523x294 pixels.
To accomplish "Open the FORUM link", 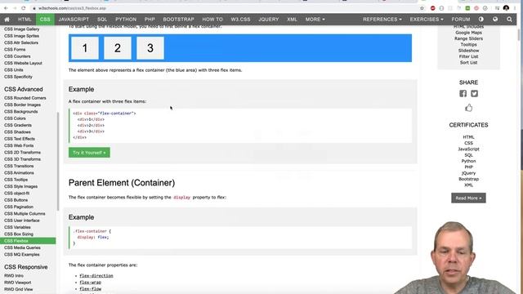I will 461,20.
